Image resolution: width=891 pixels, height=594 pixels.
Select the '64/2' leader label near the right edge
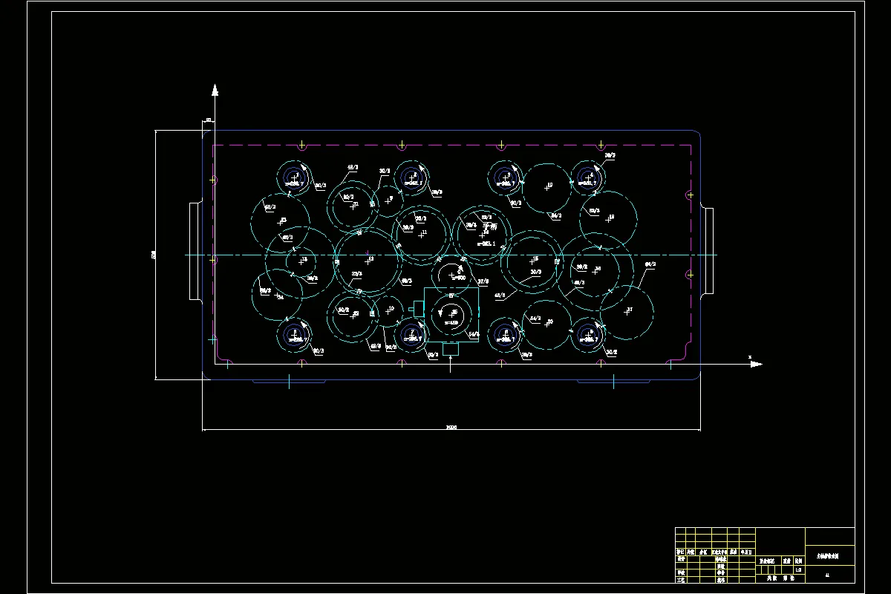(650, 264)
